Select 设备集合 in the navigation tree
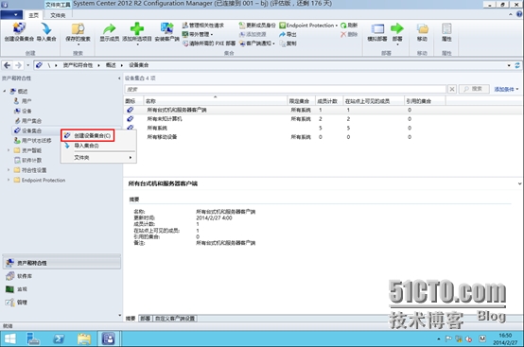 [31, 130]
